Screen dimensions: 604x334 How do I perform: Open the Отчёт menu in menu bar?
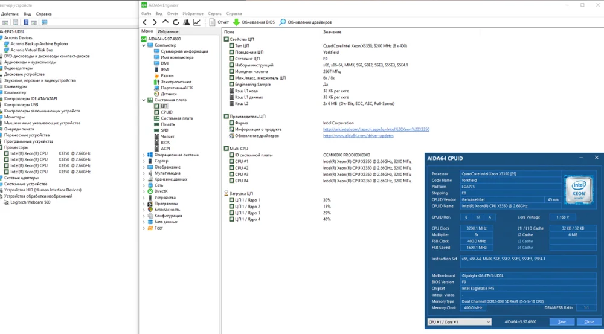[x=173, y=14]
